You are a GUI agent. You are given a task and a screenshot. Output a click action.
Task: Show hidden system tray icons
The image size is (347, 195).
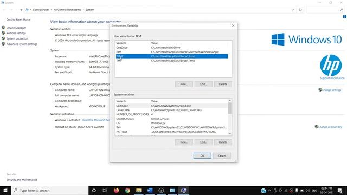point(269,191)
